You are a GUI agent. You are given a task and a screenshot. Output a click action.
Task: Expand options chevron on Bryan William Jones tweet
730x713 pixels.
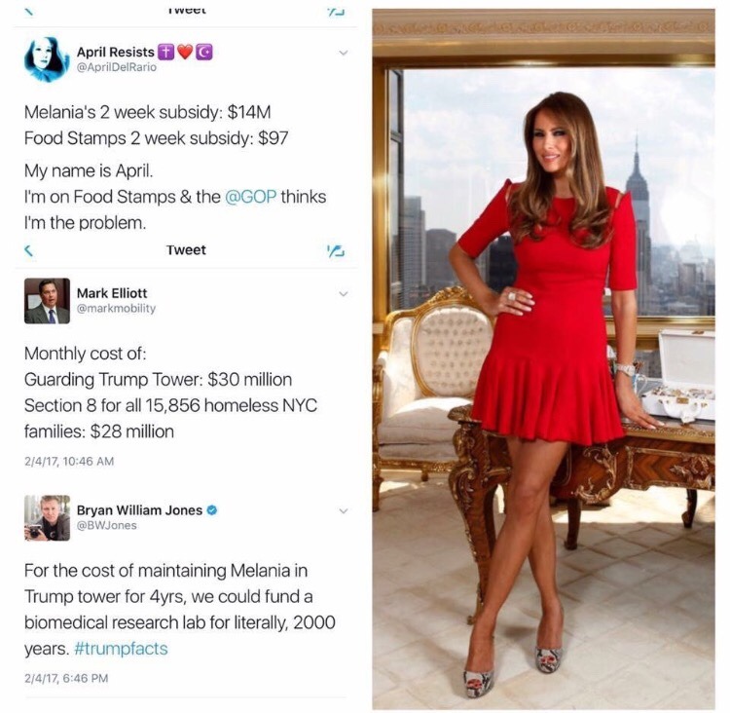click(x=344, y=511)
